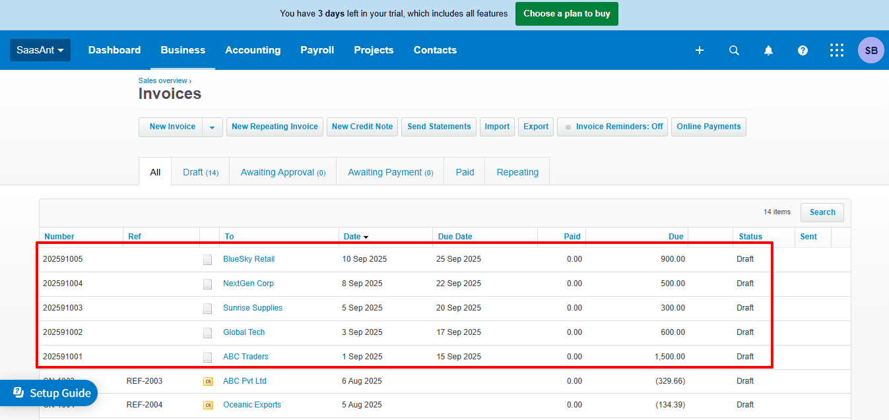Go to the Awaiting Payment tab
Image resolution: width=889 pixels, height=420 pixels.
pos(390,172)
